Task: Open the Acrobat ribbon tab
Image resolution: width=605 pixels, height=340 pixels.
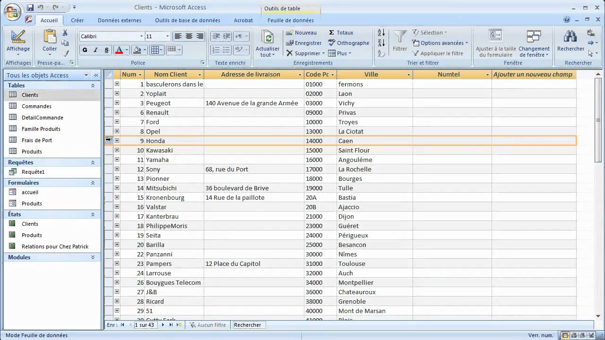Action: tap(243, 20)
